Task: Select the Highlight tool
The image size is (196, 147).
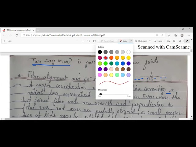Action: pos(141,41)
